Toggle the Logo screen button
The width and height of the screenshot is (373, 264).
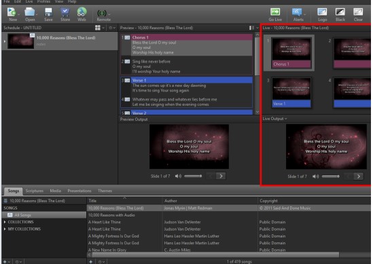coord(322,12)
